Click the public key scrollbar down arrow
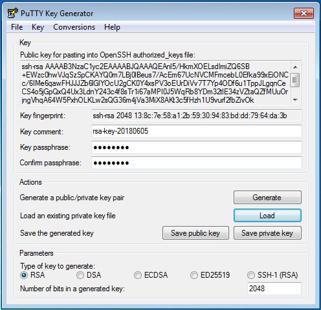 tap(295, 99)
